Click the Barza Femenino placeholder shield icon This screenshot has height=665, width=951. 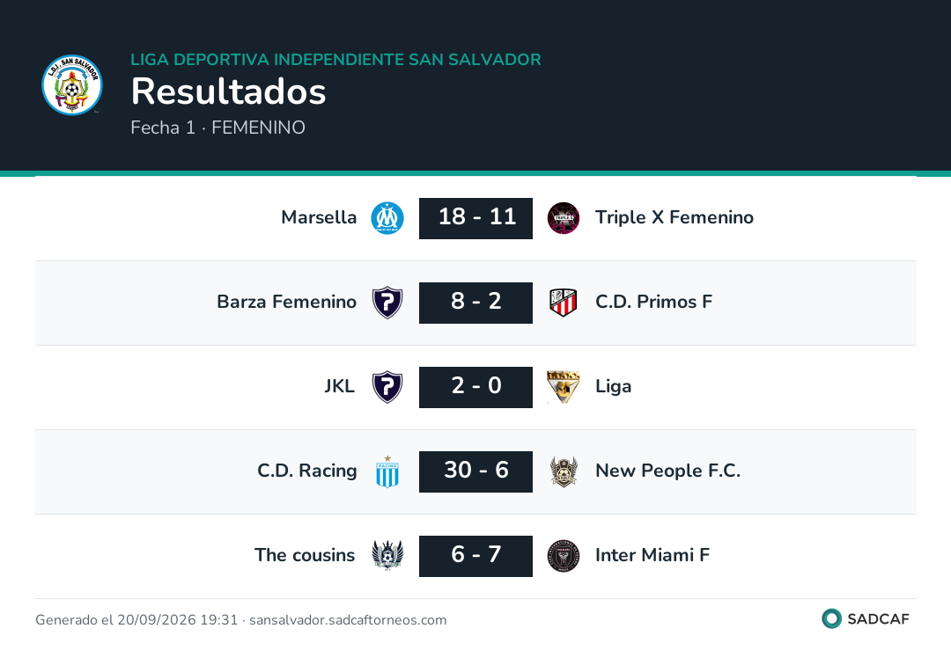[x=387, y=303]
